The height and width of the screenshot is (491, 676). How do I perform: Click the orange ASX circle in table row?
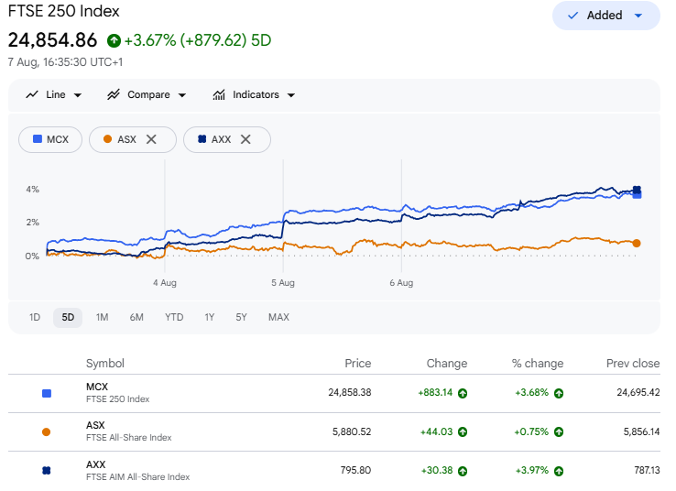pyautogui.click(x=46, y=432)
